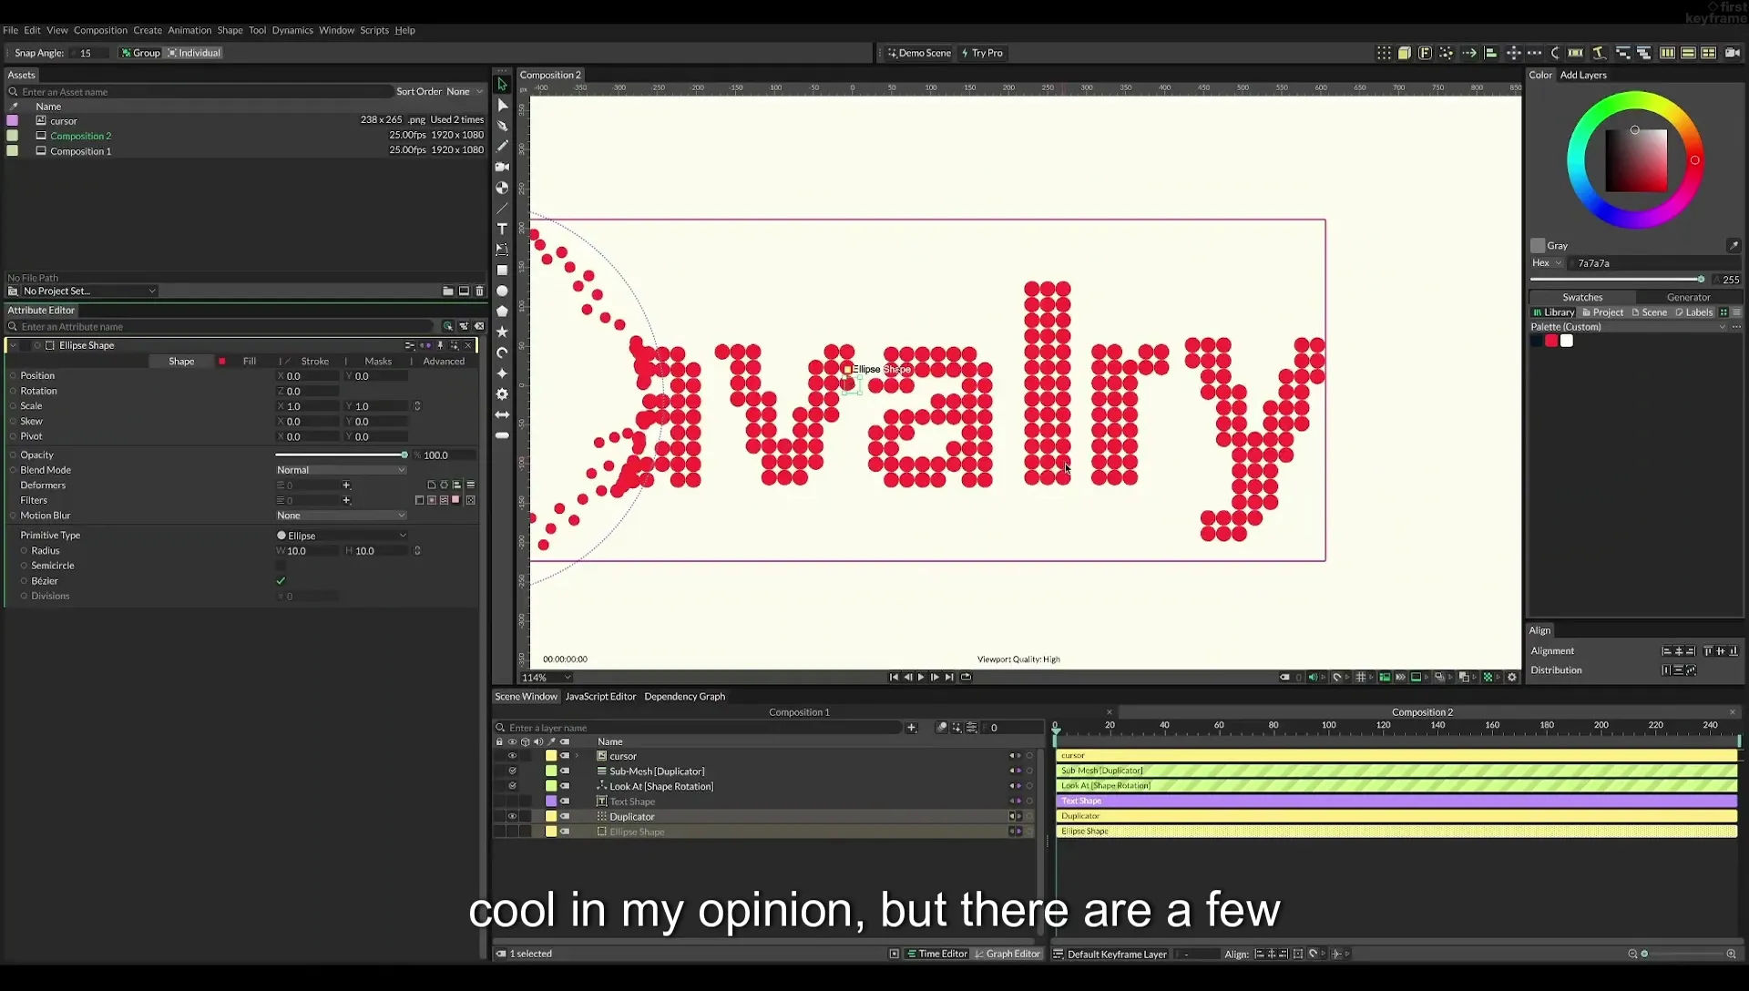
Task: Open the viewport zoom 114% dropdown
Action: 546,678
